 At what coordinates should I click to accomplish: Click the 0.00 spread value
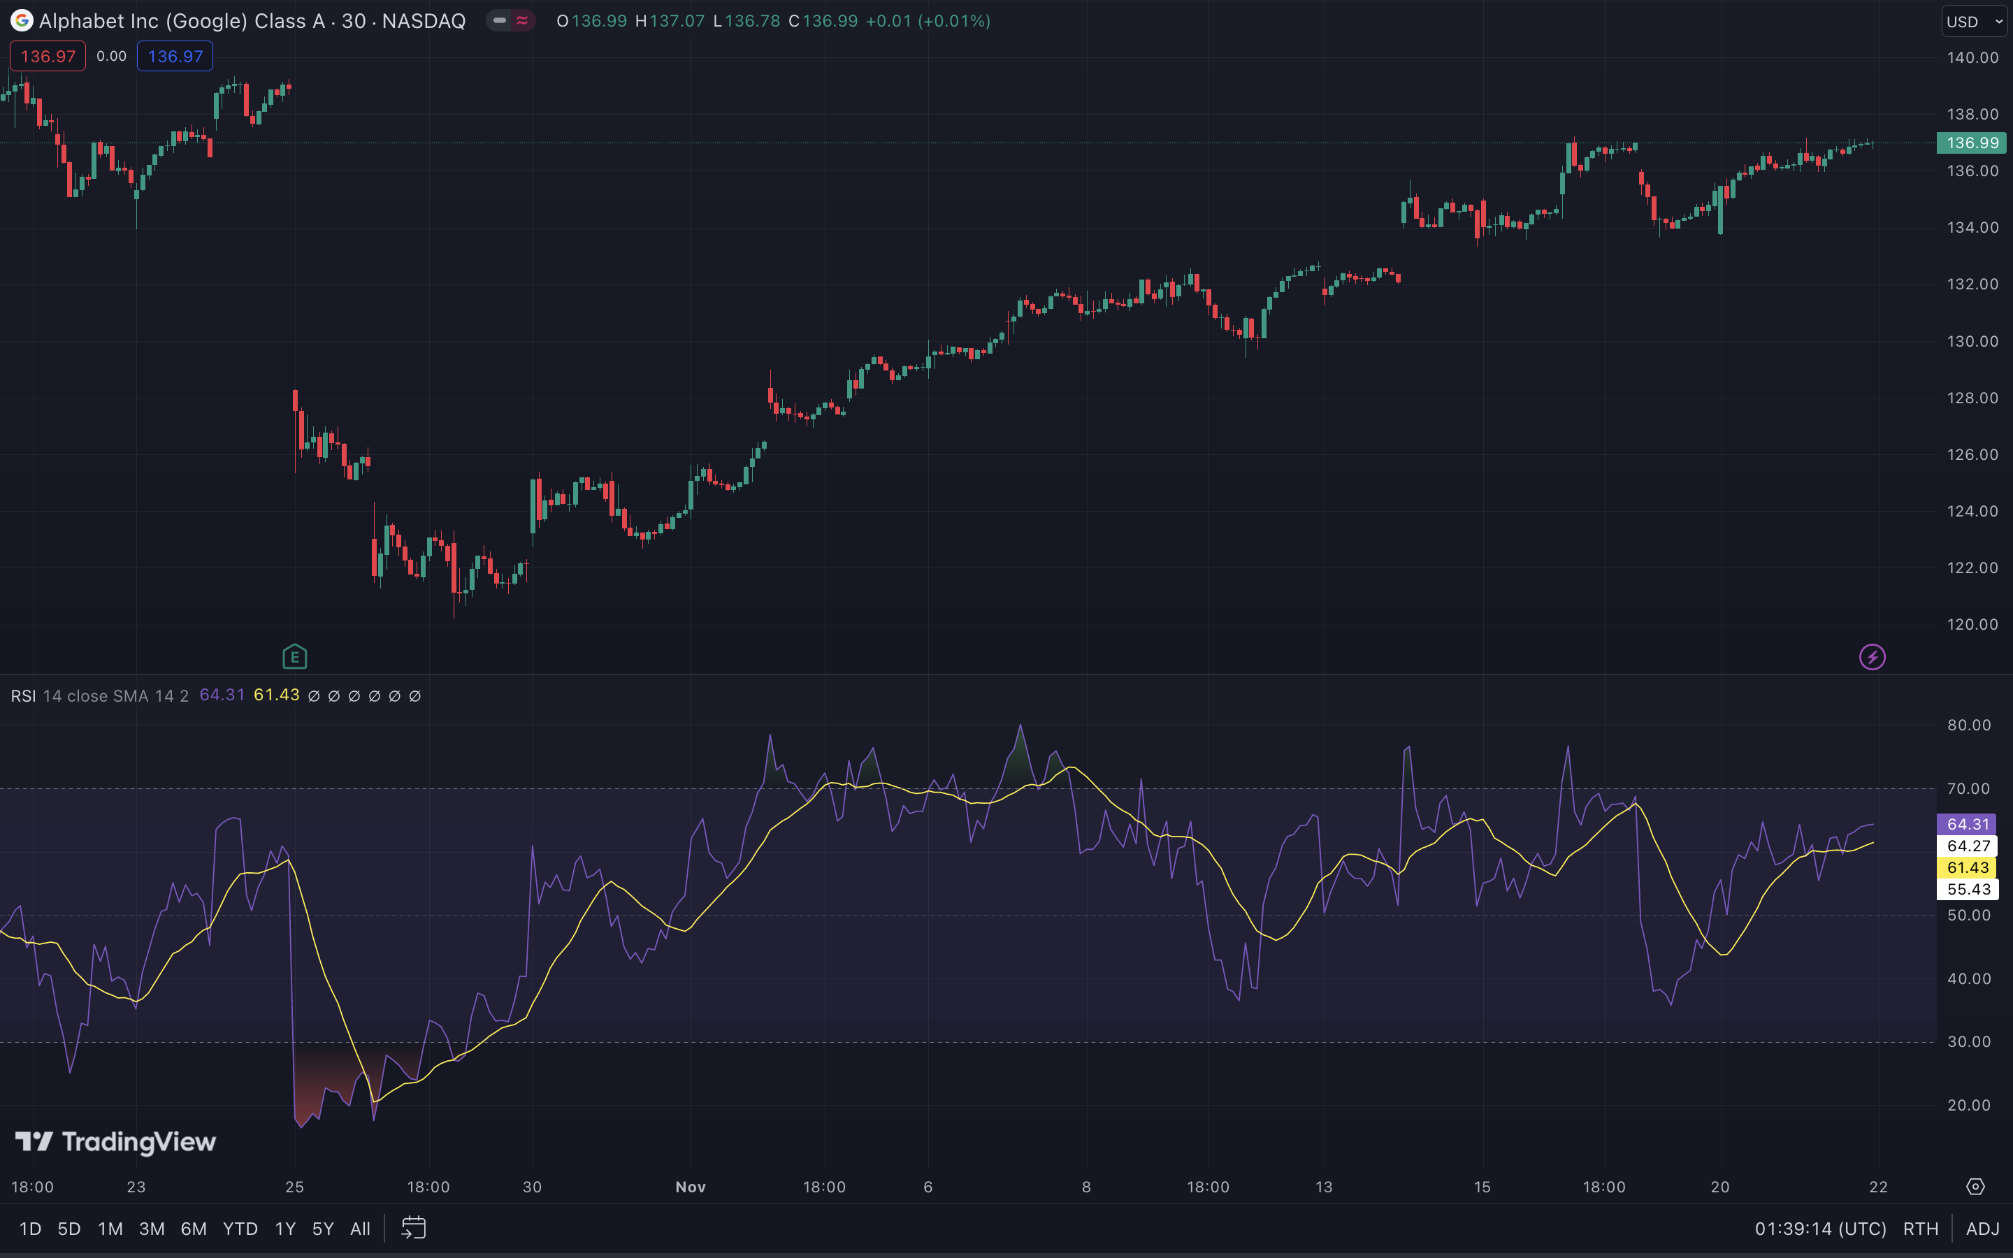[x=111, y=57]
